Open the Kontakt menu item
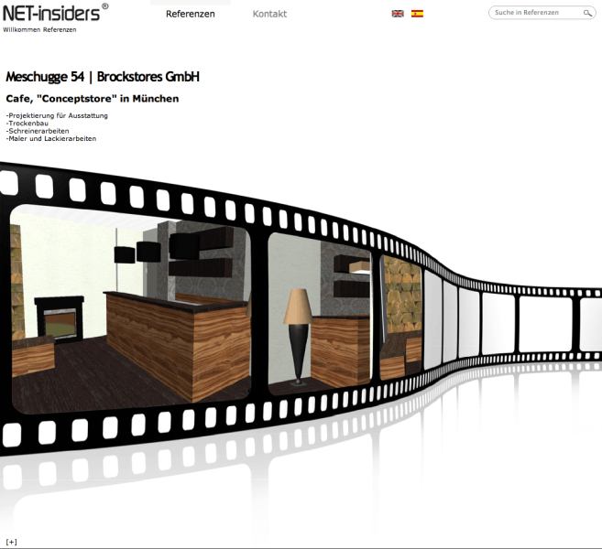602x549 pixels. click(x=269, y=15)
